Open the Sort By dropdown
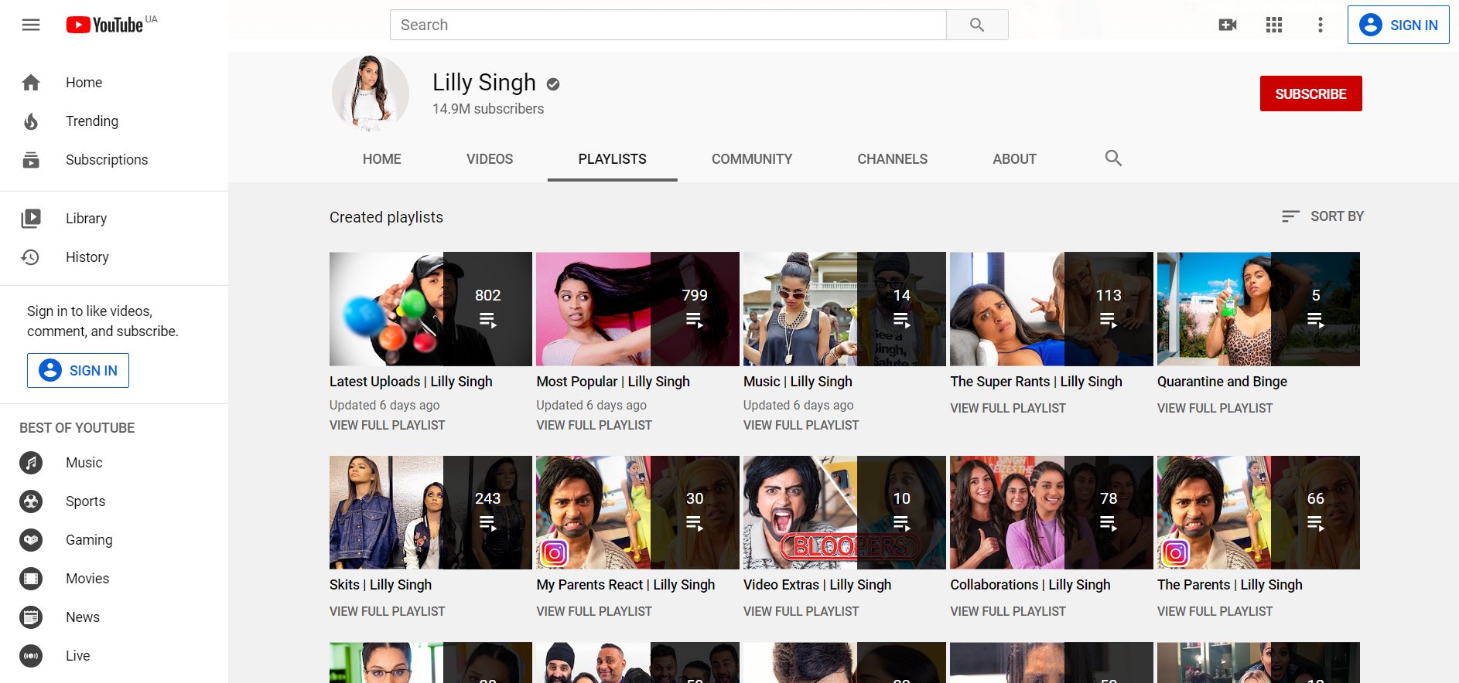Image resolution: width=1459 pixels, height=683 pixels. [x=1322, y=216]
